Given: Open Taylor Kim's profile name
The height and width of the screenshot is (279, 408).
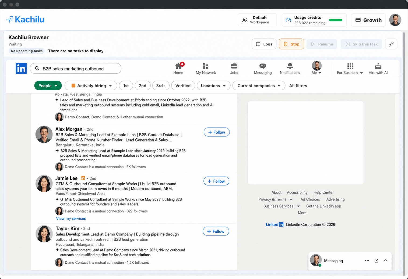Looking at the screenshot, I should pyautogui.click(x=67, y=228).
